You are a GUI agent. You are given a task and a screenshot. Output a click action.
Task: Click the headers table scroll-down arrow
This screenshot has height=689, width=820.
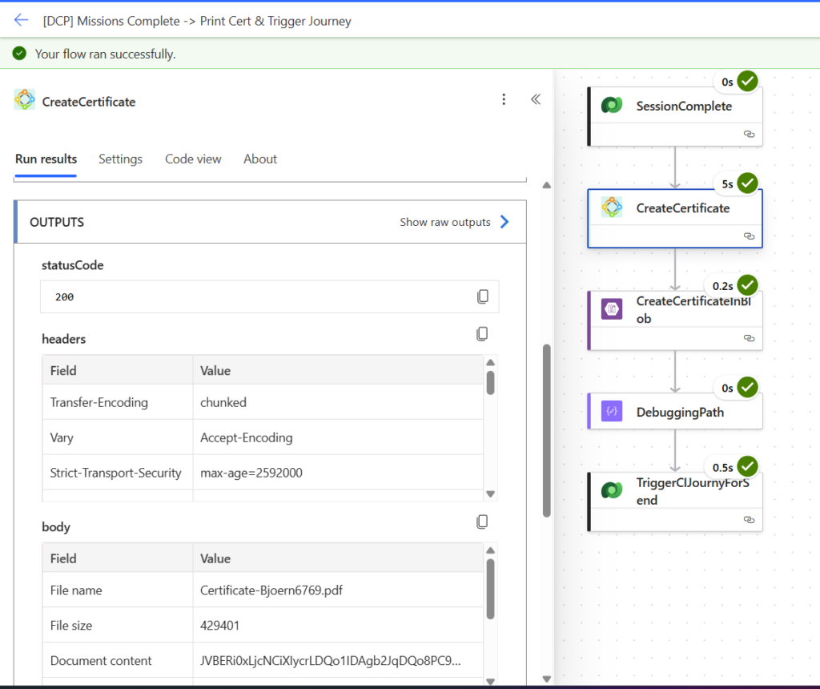[x=491, y=494]
